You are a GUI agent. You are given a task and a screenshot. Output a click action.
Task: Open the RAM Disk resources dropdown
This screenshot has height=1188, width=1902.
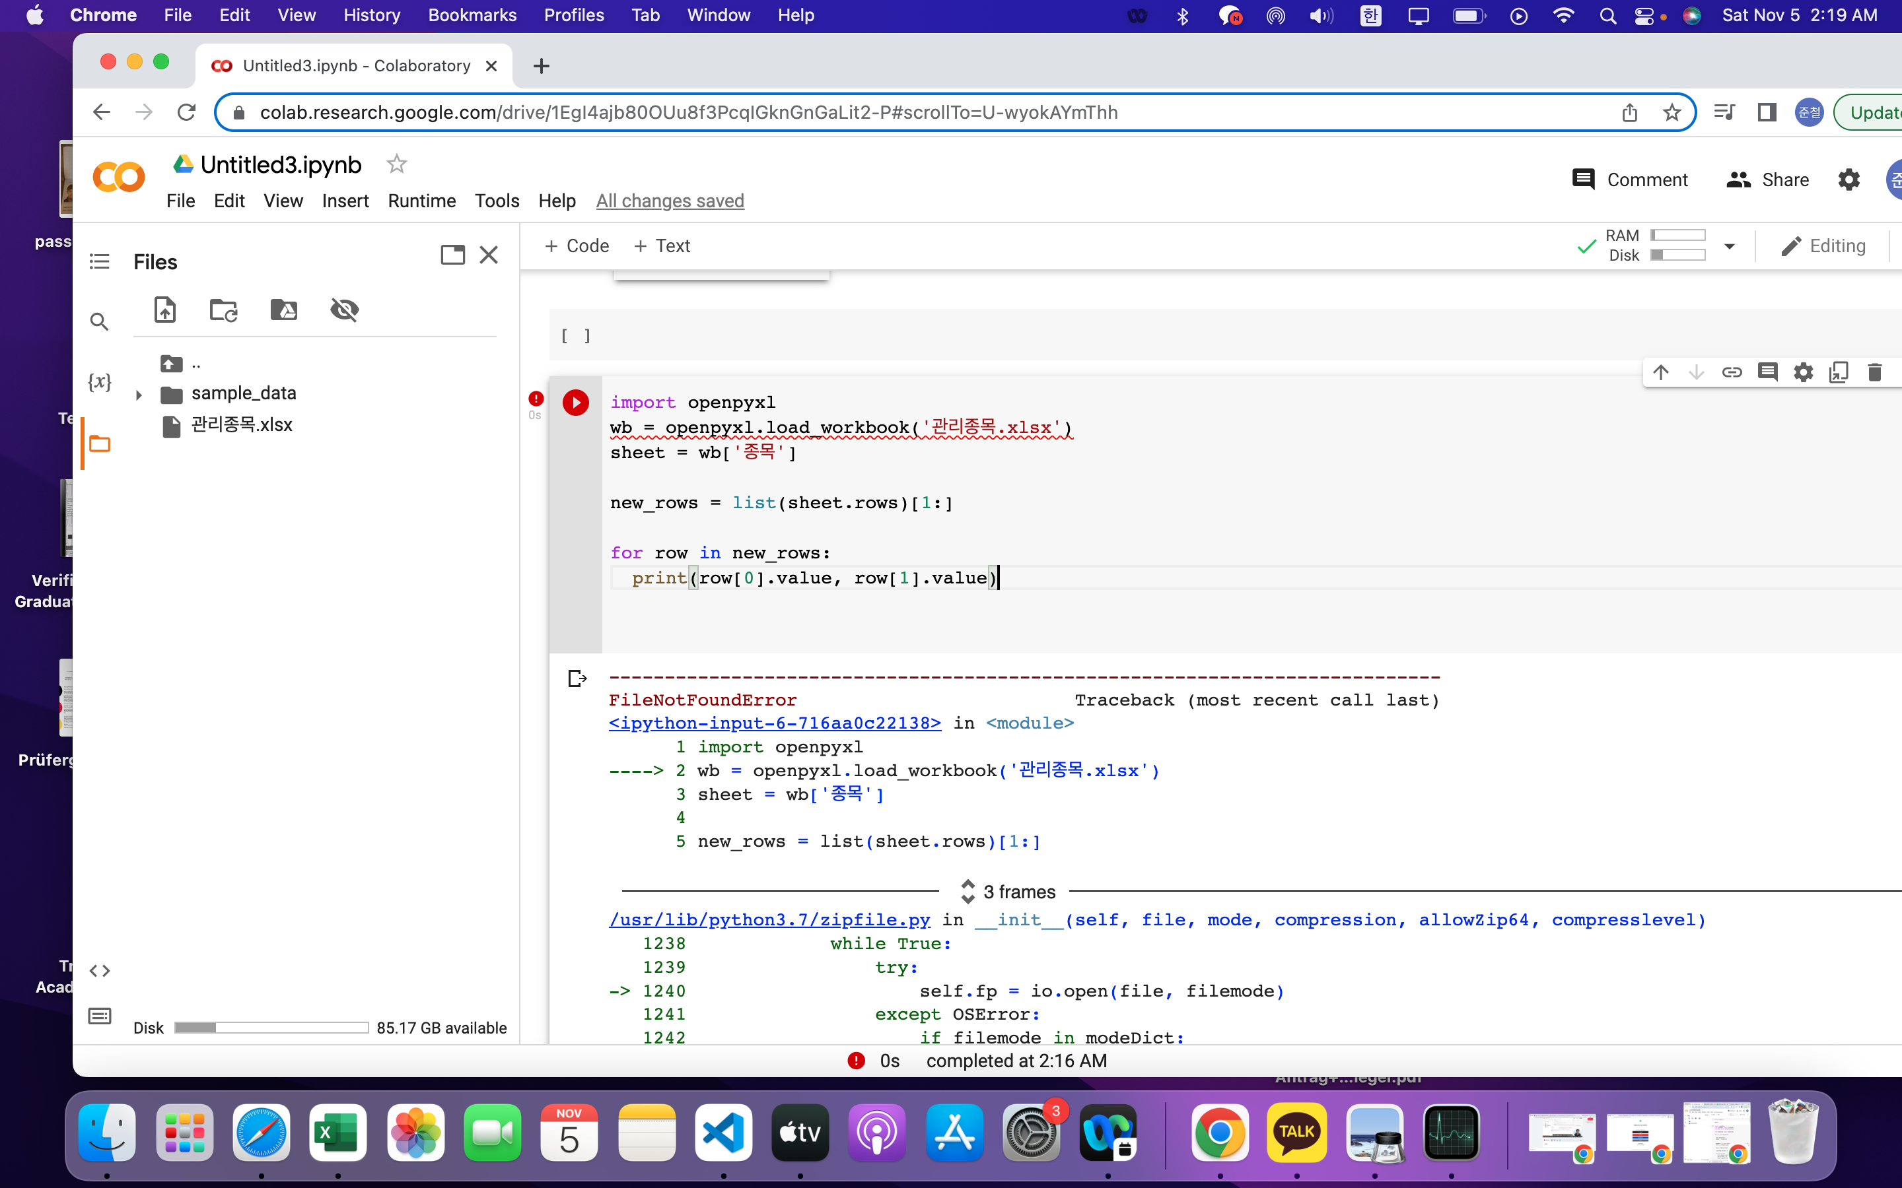(x=1729, y=246)
